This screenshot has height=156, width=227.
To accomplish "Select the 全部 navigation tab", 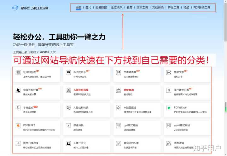I will 79,8.
